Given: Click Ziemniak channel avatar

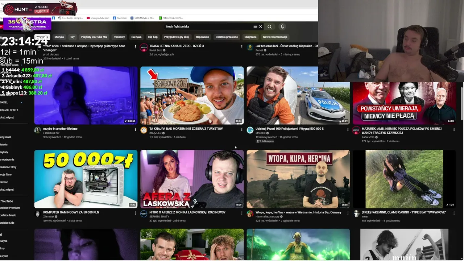Looking at the screenshot, I should [x=38, y=214].
